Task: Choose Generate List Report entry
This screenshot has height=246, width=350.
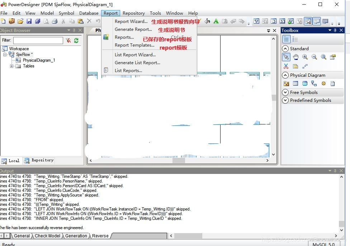Action: coord(137,63)
